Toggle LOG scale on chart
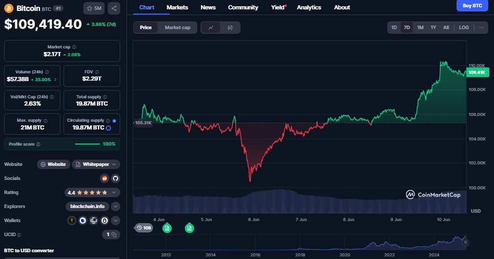Screen dimensions: 494x259 [464, 28]
